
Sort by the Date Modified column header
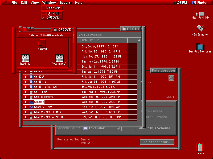click(x=104, y=40)
